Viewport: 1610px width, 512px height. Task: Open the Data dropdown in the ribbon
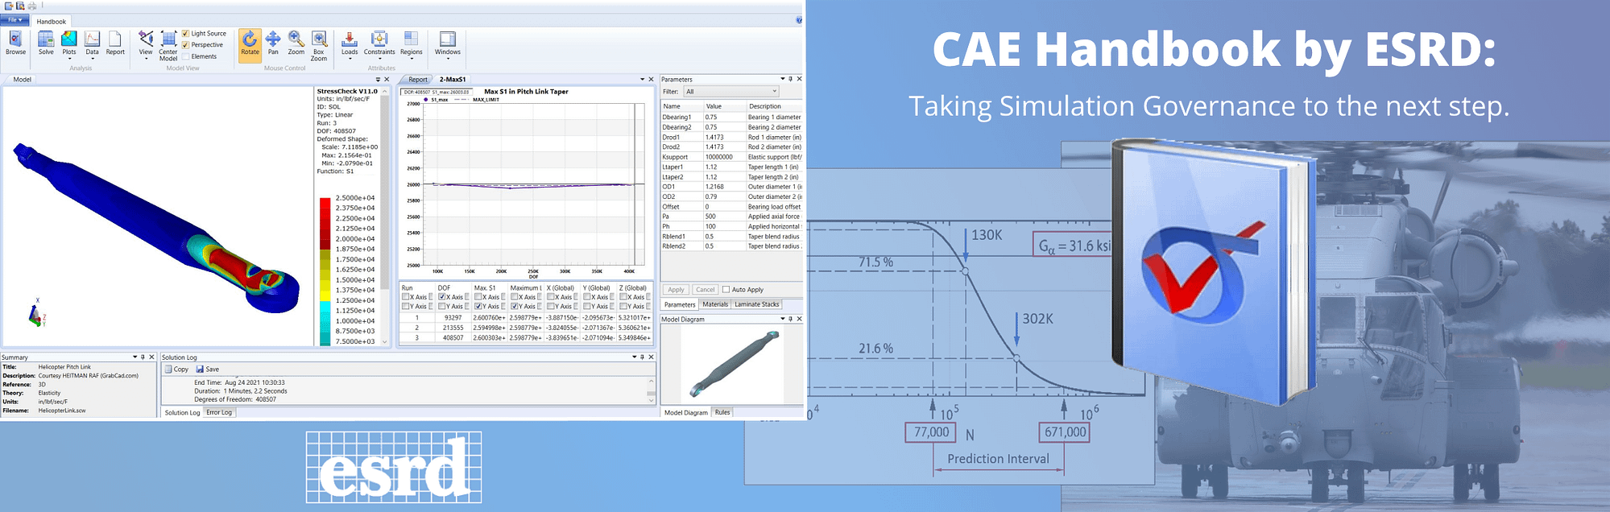[93, 45]
